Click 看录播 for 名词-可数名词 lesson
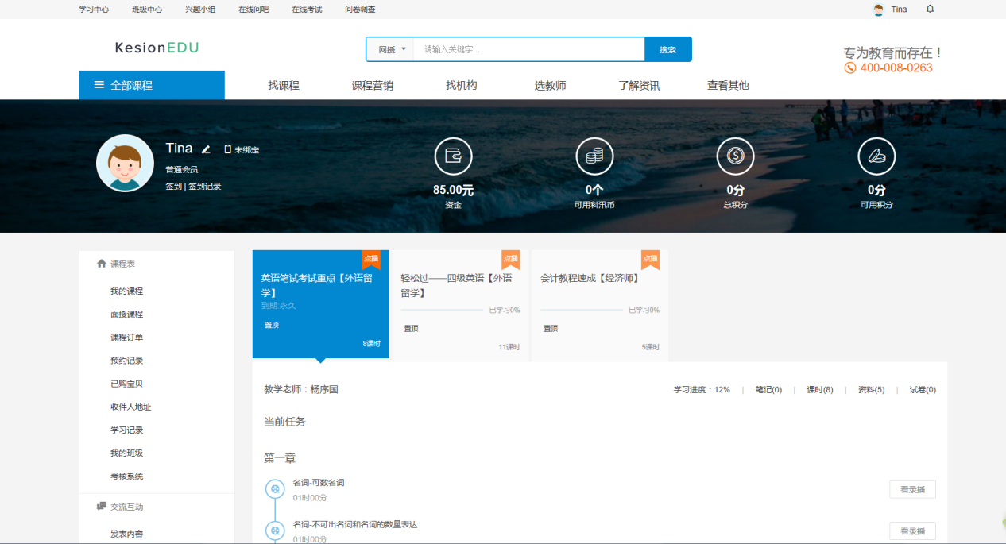This screenshot has width=1006, height=544. pos(912,490)
